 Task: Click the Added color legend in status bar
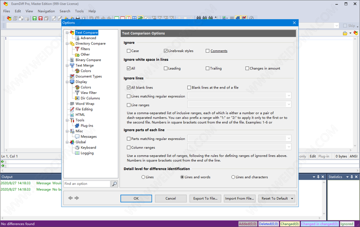(x=247, y=224)
